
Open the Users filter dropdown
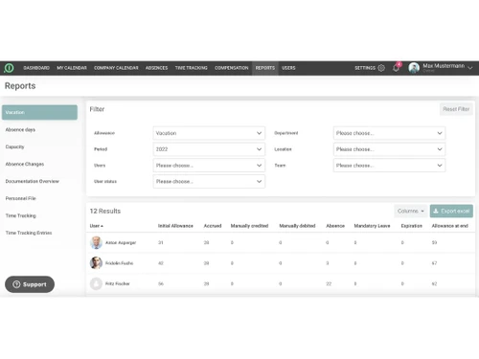coord(209,166)
